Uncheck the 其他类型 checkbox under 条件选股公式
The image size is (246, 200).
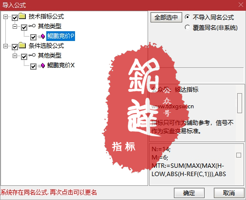tap(24, 57)
